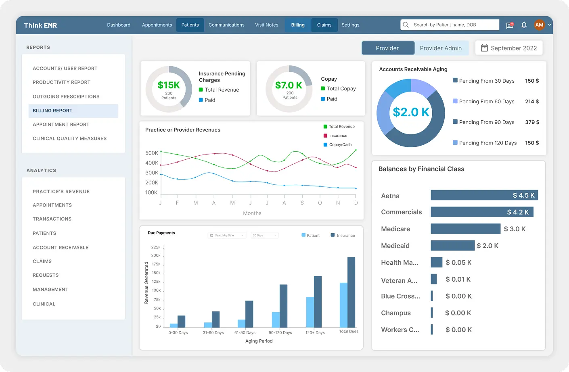Select the Appointment Report link

(x=61, y=124)
